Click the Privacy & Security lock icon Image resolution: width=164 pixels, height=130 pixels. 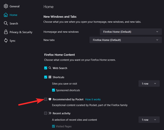pyautogui.click(x=6, y=32)
